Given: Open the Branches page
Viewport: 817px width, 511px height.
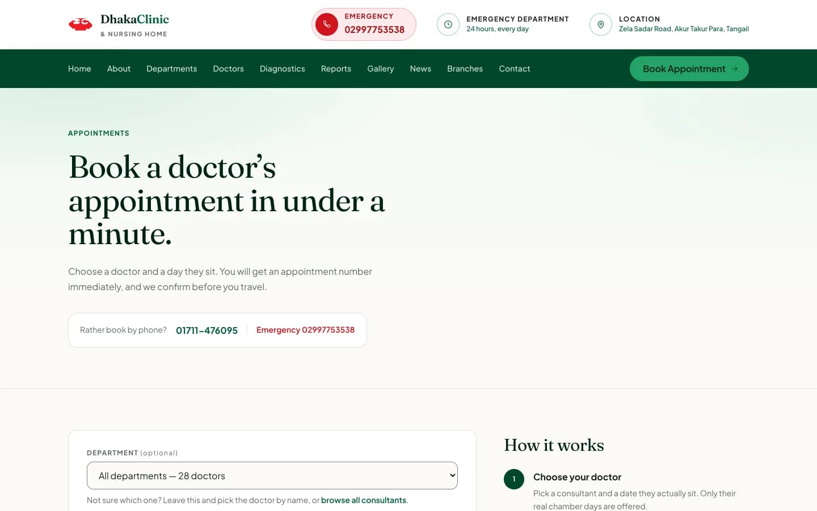Looking at the screenshot, I should pyautogui.click(x=465, y=69).
